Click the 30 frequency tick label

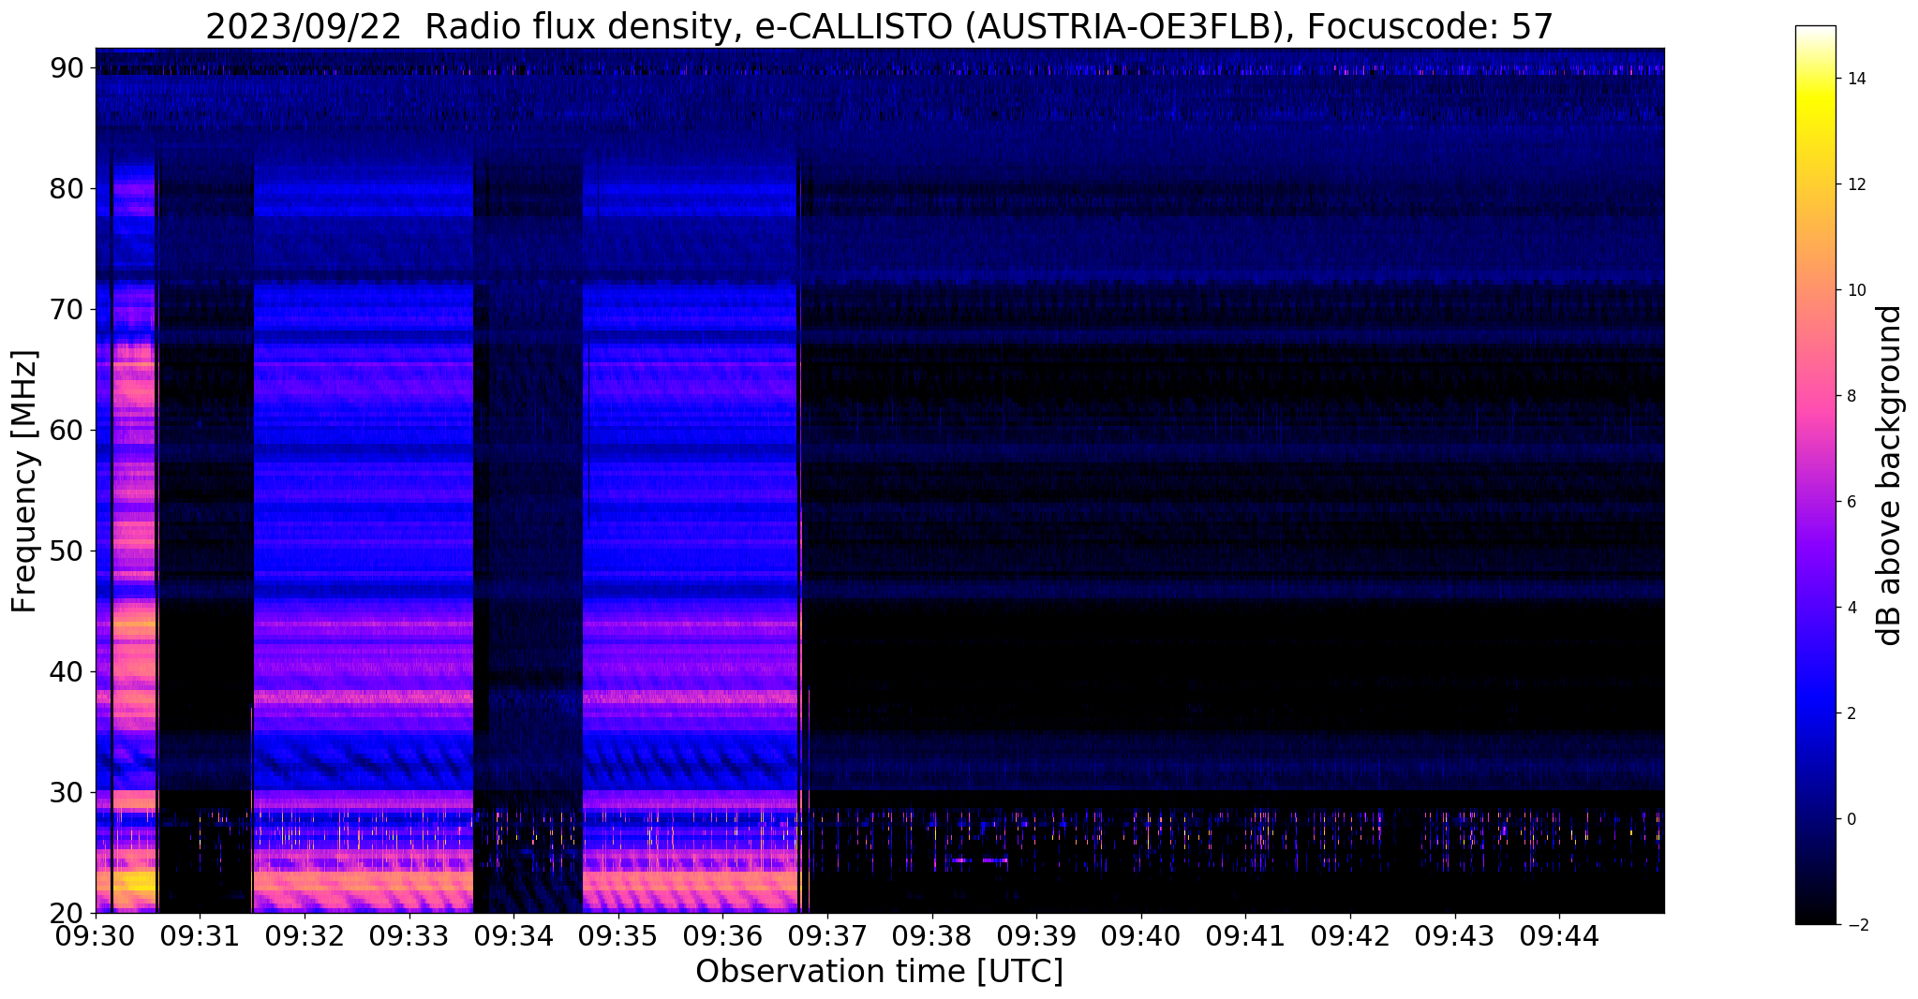pyautogui.click(x=67, y=792)
